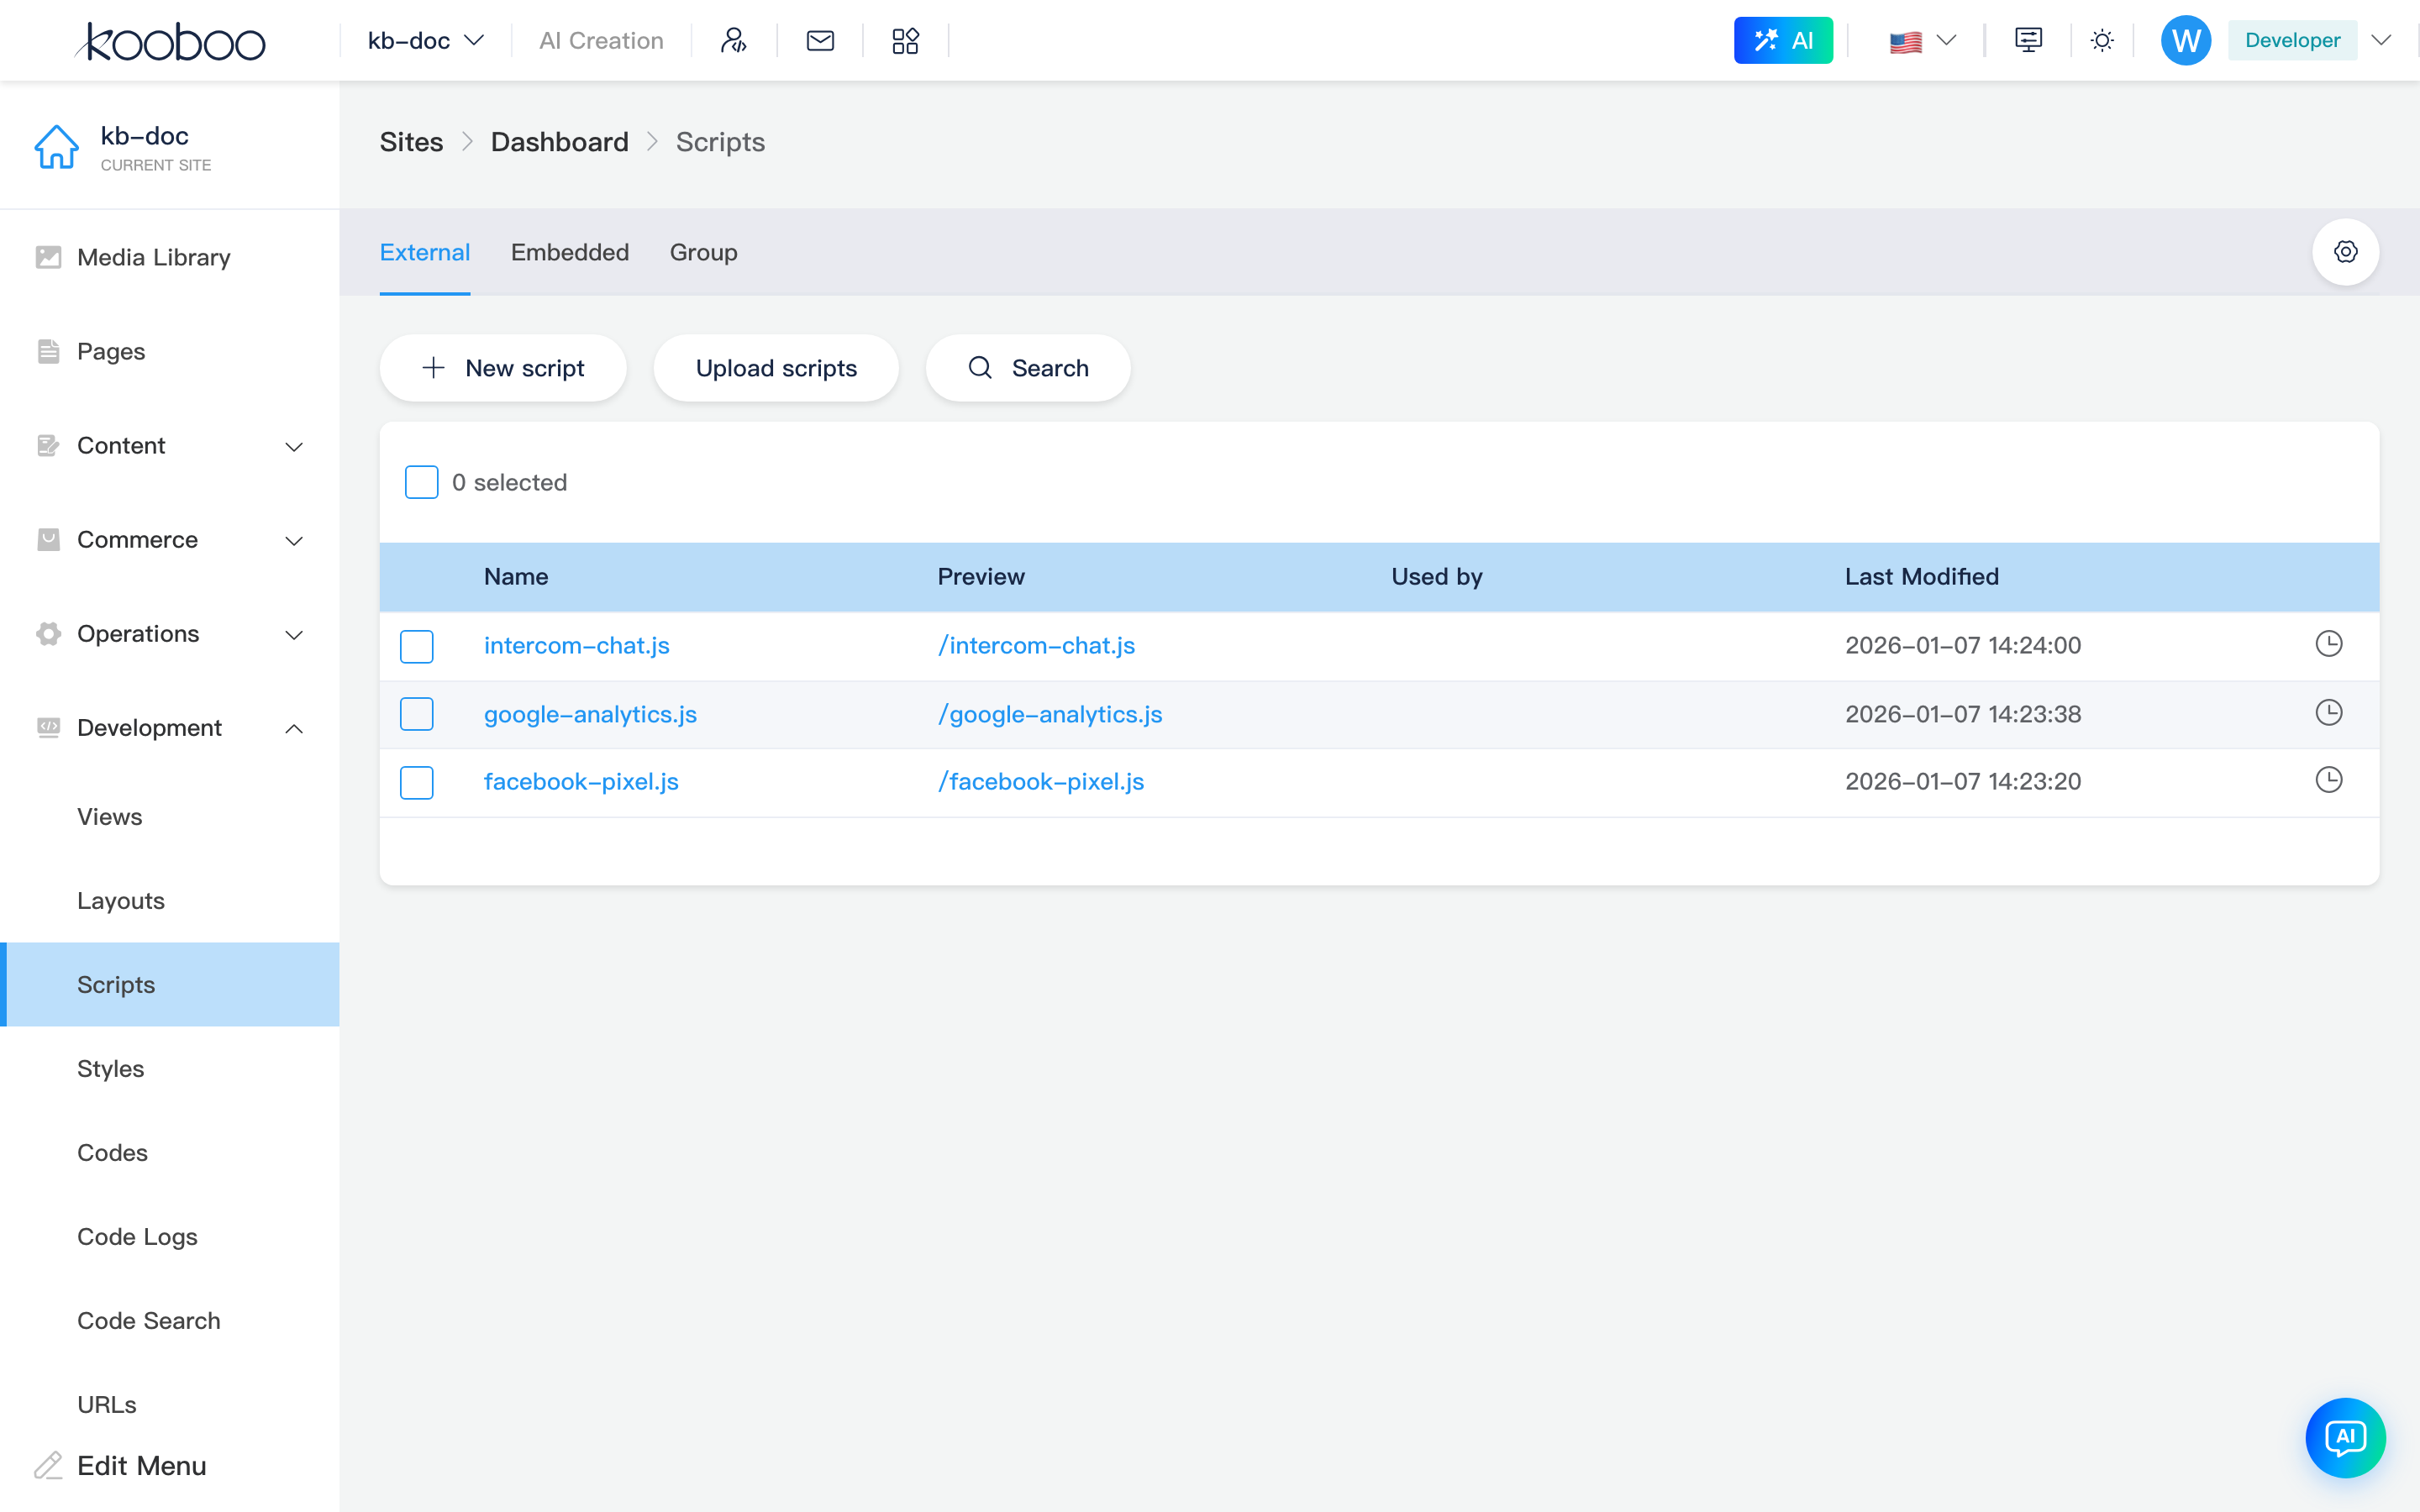Collapse the Development section

[170, 728]
